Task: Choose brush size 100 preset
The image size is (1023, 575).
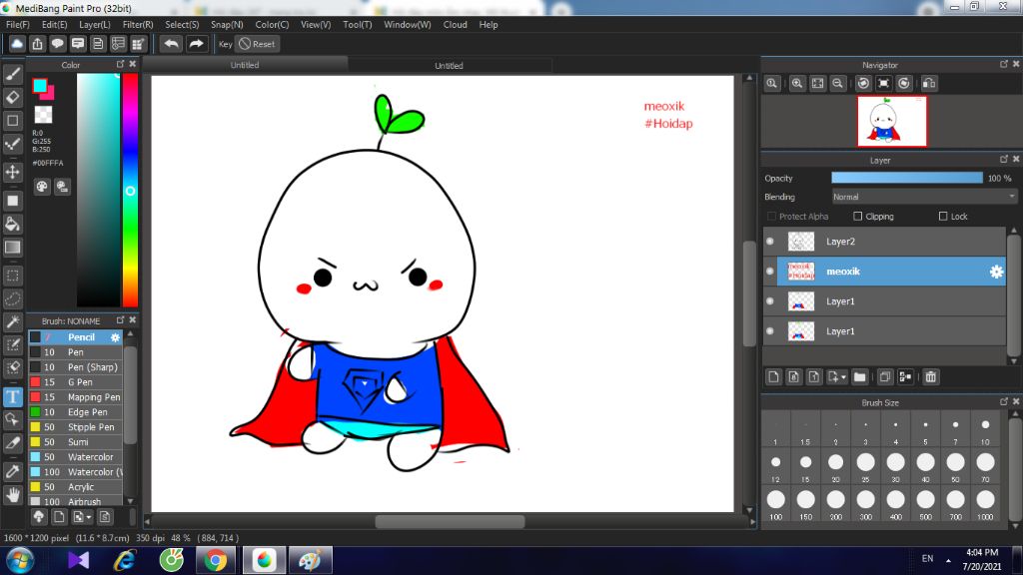Action: pyautogui.click(x=775, y=503)
